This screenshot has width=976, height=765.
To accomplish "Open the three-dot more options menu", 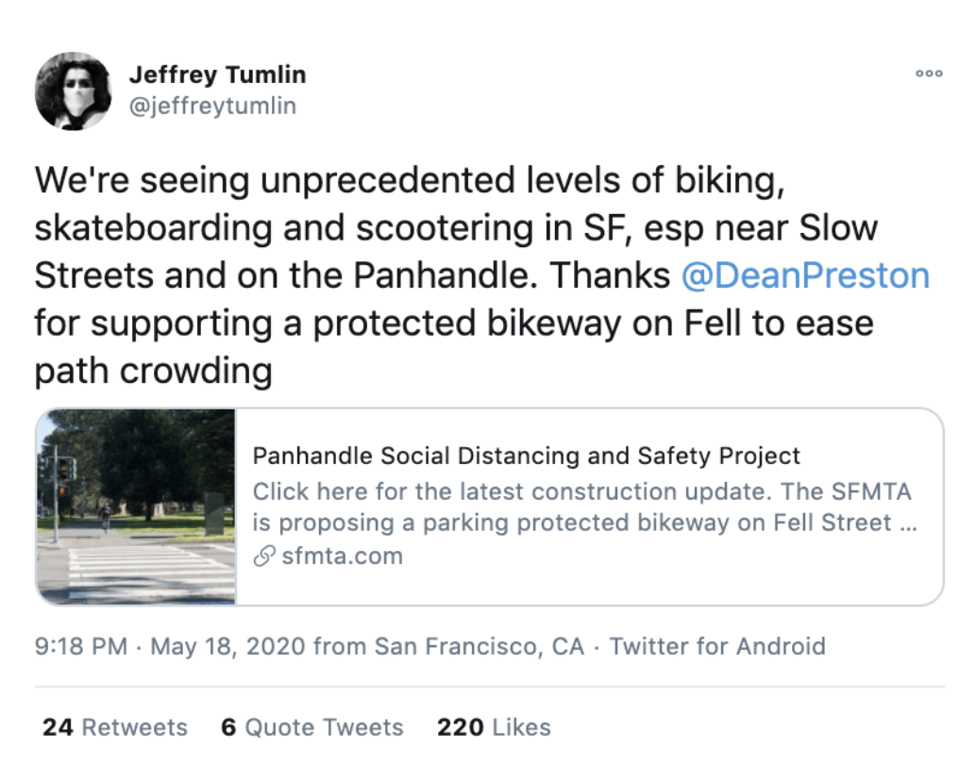I will (x=929, y=74).
